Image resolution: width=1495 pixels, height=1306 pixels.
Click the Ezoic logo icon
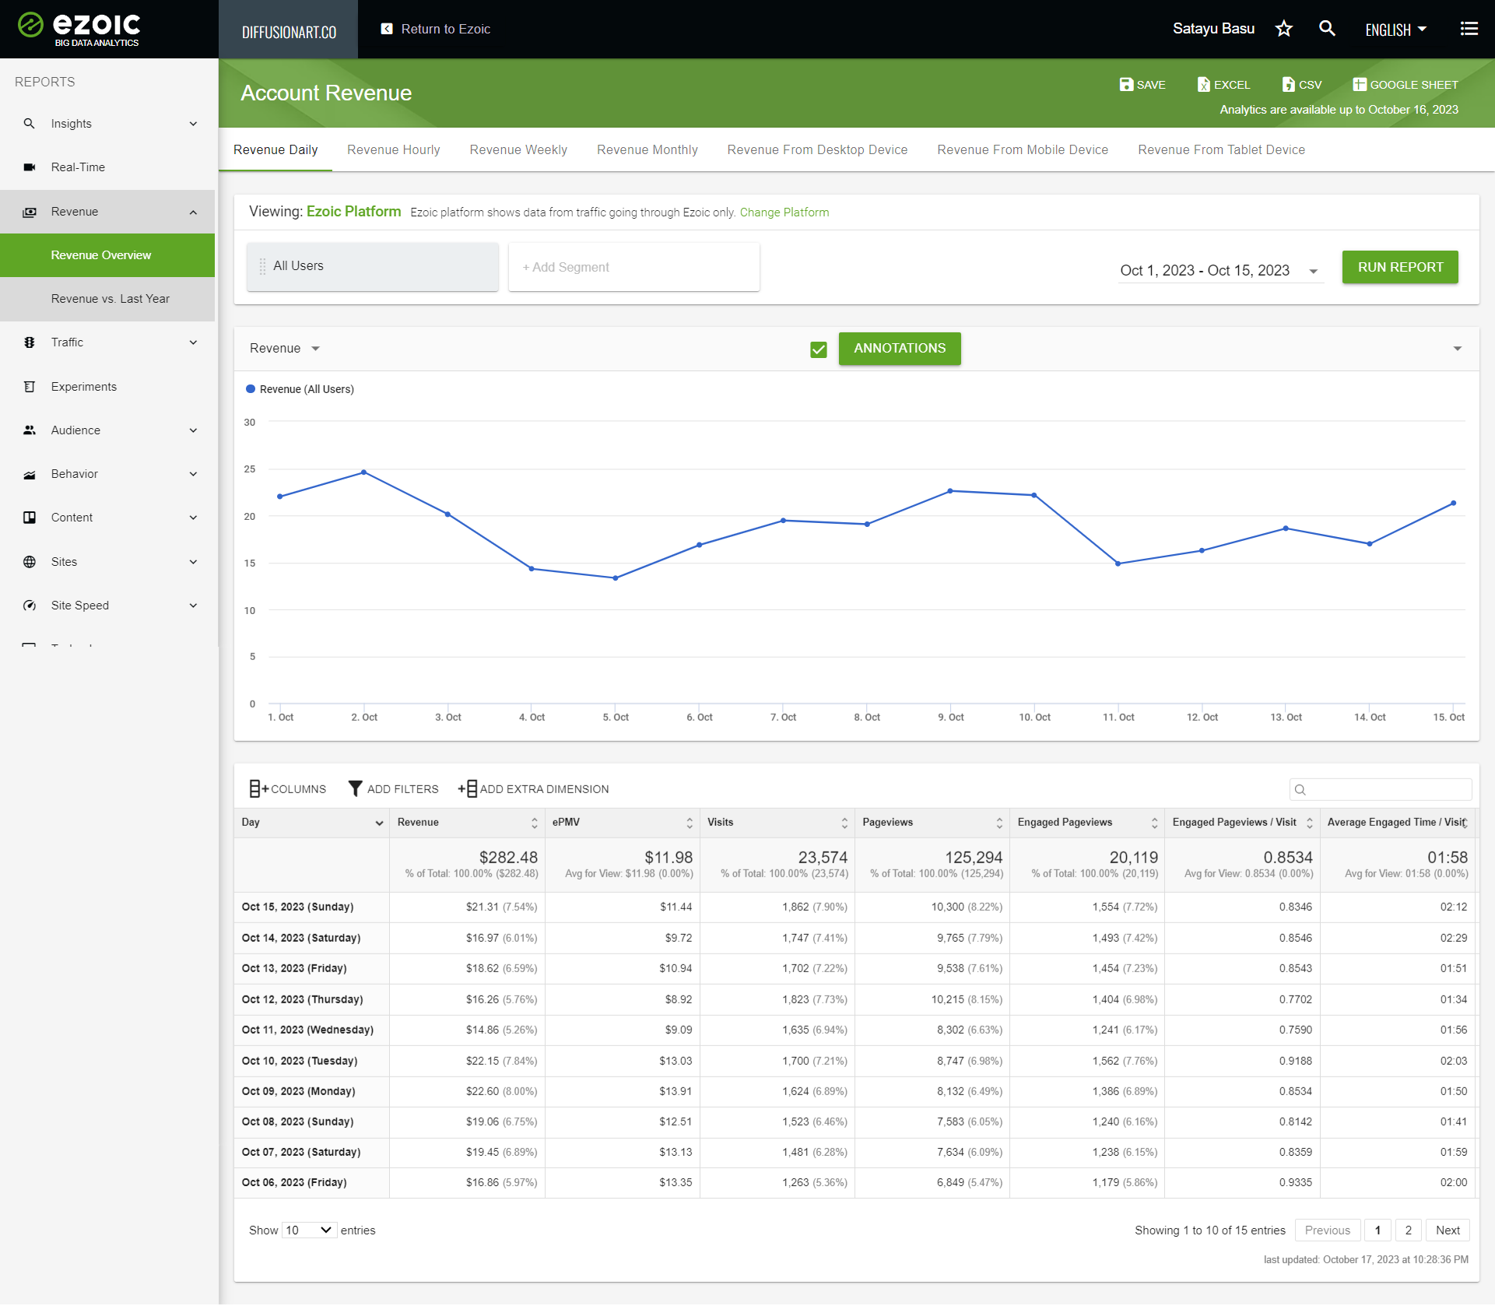(30, 25)
